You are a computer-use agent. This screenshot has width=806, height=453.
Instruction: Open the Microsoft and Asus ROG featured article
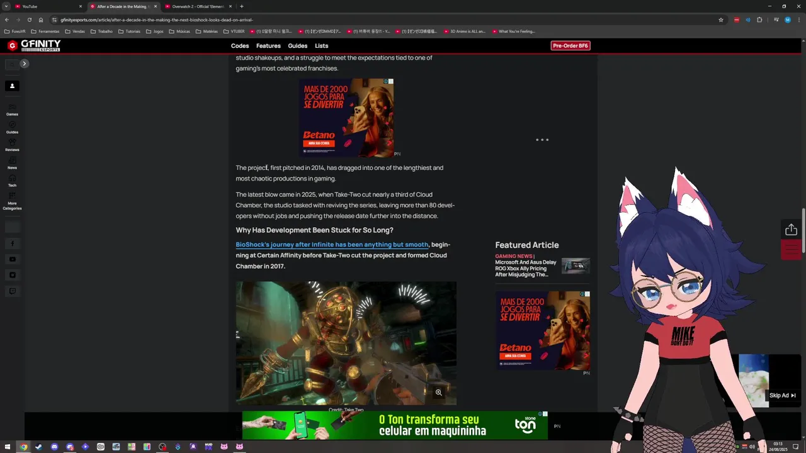click(x=526, y=269)
